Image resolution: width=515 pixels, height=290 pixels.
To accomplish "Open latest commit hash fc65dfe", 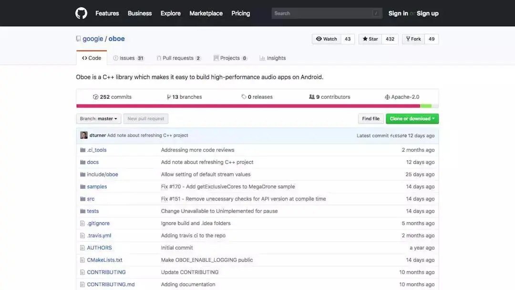I will [398, 135].
